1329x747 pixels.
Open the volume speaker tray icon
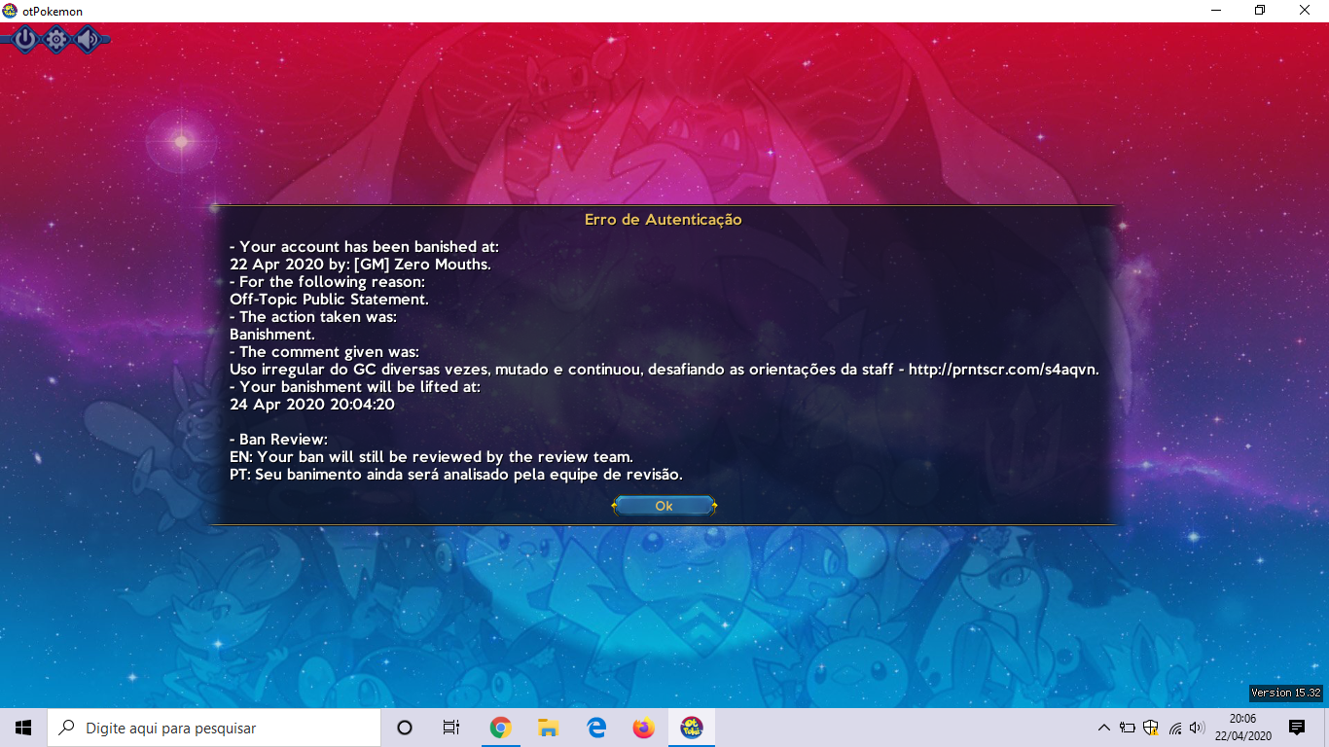coord(1197,728)
